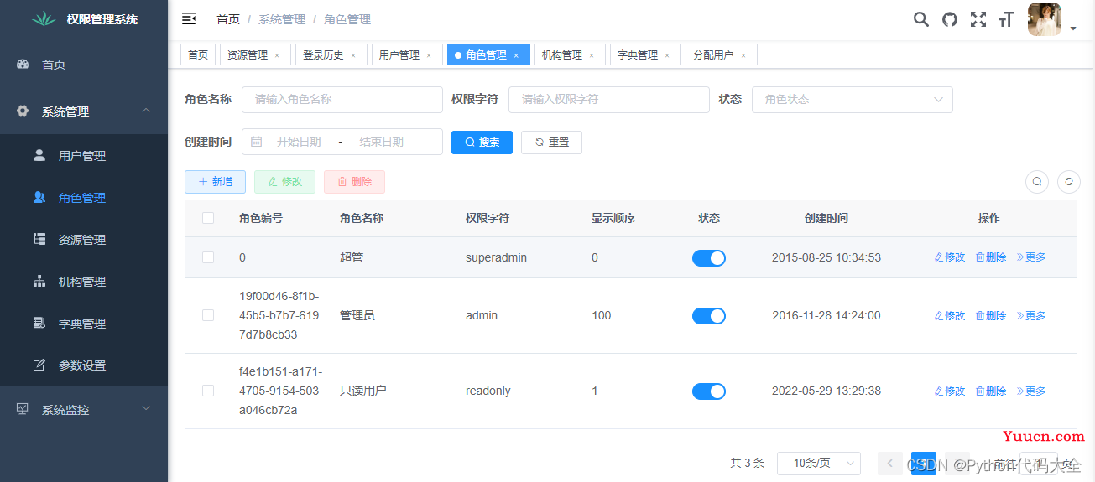Viewport: 1095px width, 482px height.
Task: Open 用户管理 in sidebar
Action: tap(84, 156)
